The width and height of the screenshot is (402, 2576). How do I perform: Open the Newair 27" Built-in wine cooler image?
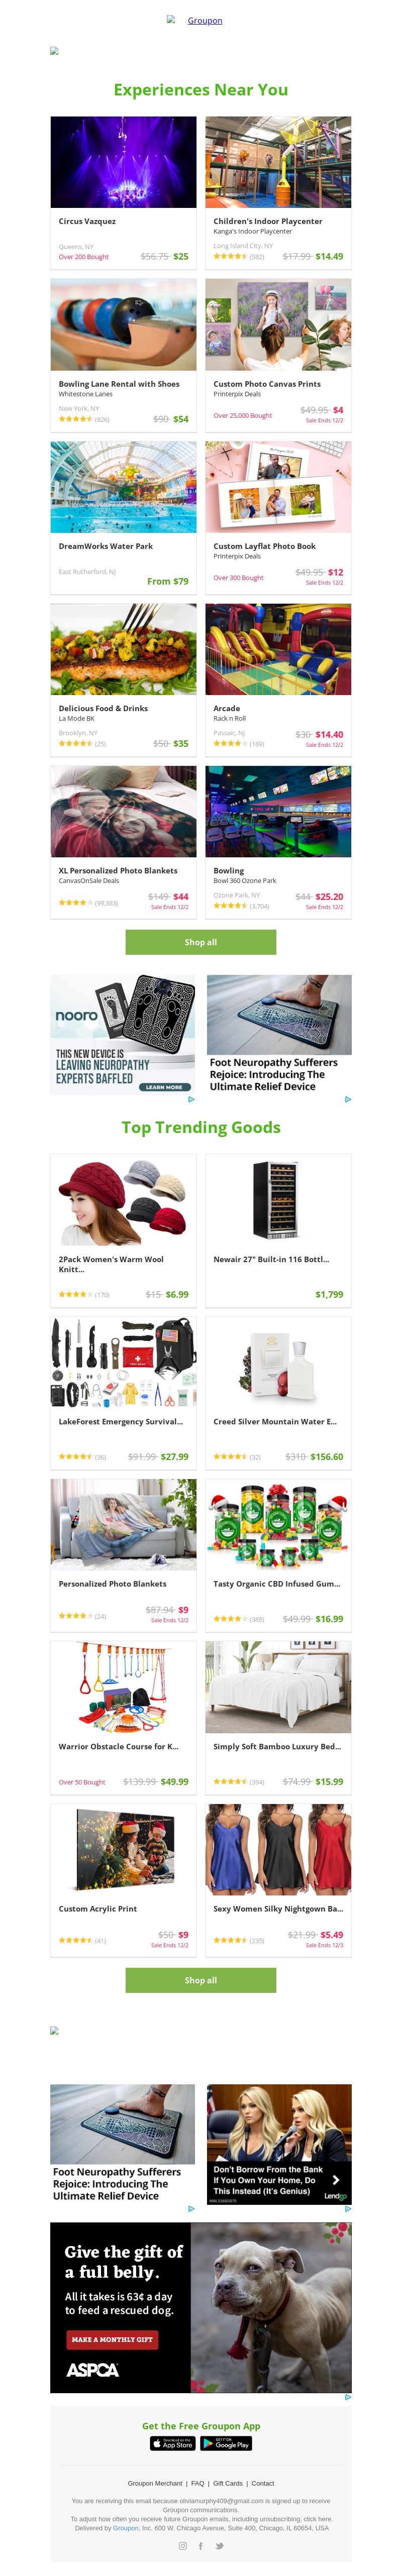coord(278,1200)
